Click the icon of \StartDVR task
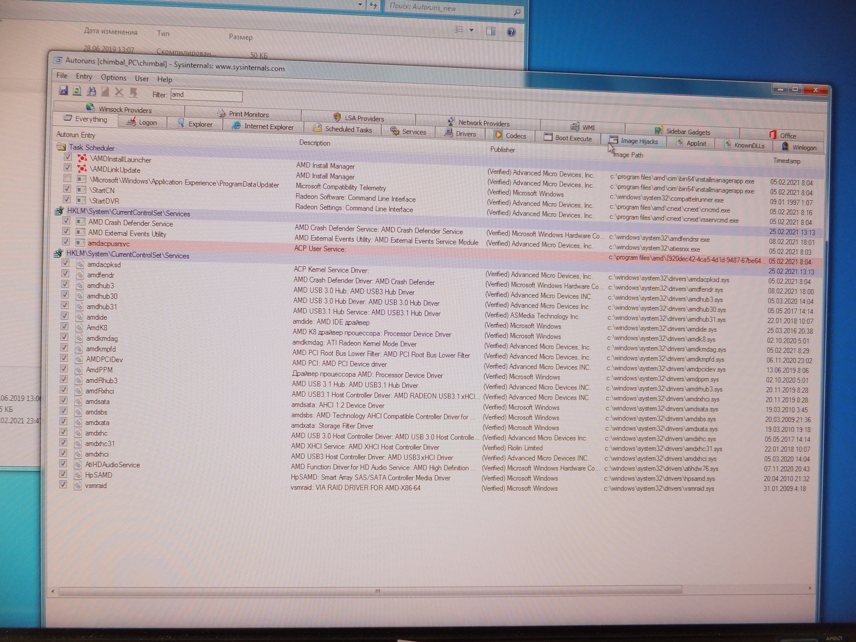The width and height of the screenshot is (856, 642). [x=81, y=200]
